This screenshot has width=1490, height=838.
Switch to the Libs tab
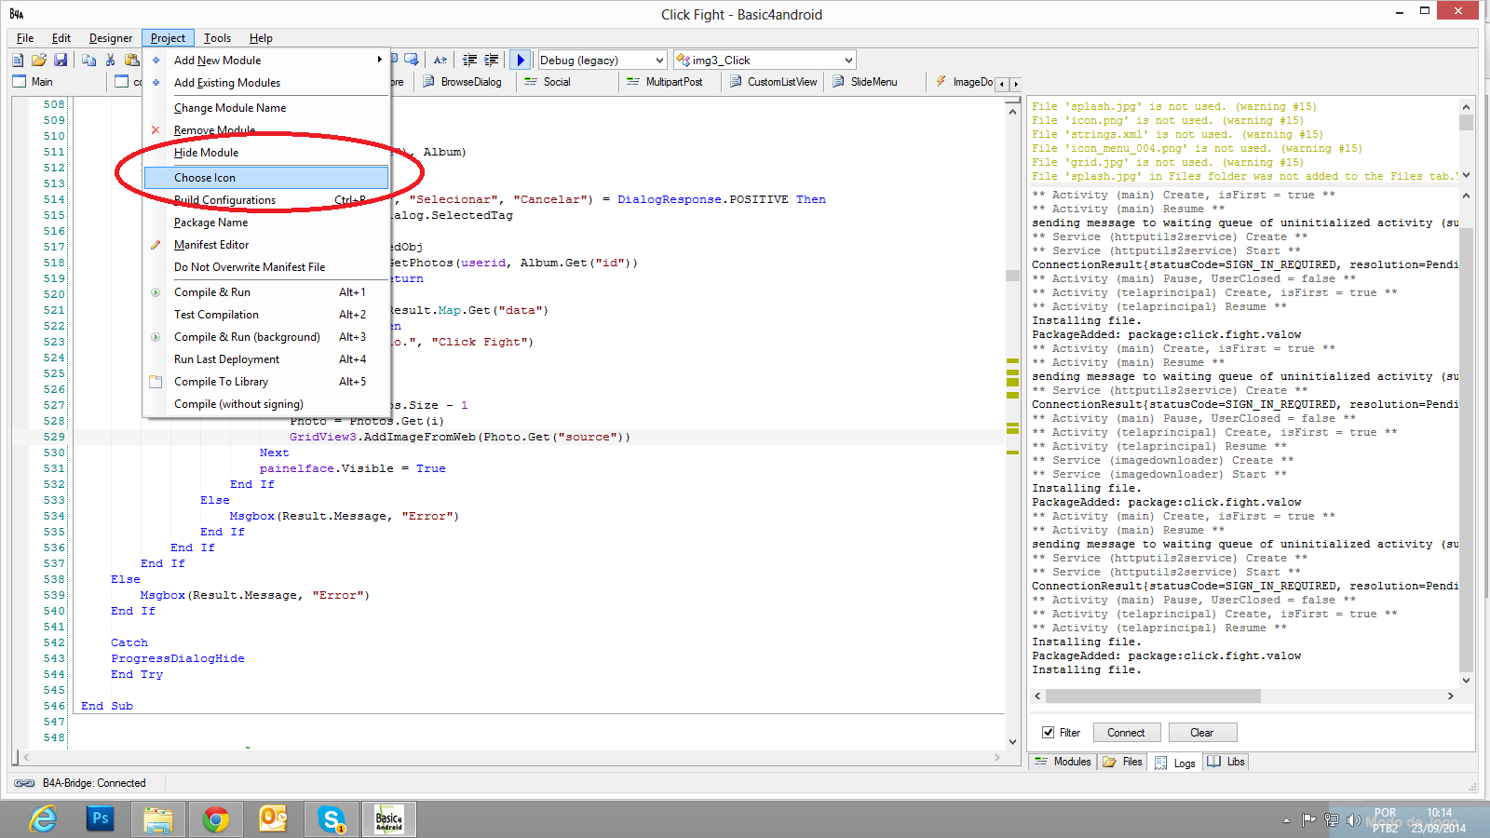pos(1226,762)
